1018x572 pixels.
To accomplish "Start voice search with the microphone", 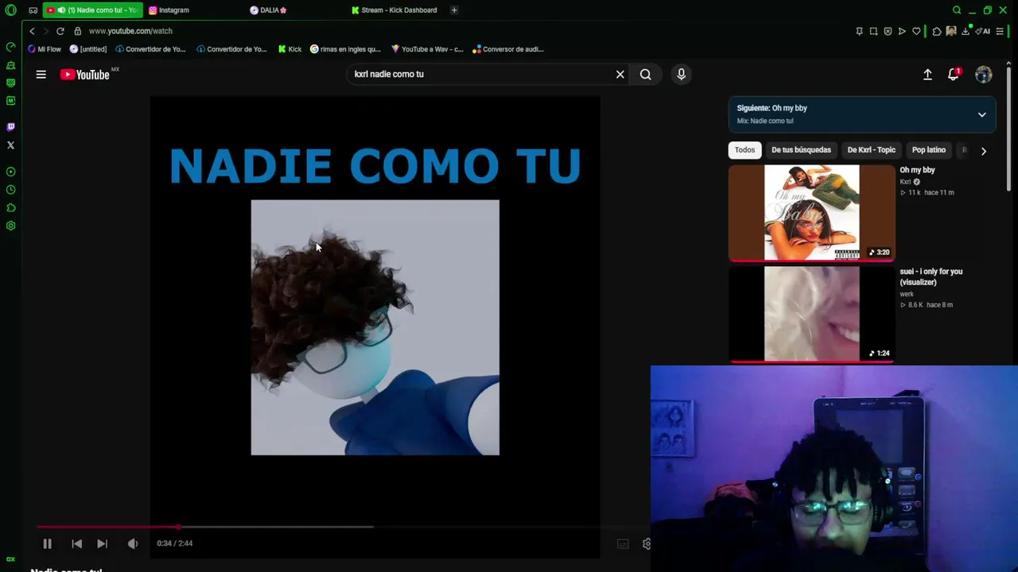I will pyautogui.click(x=681, y=75).
